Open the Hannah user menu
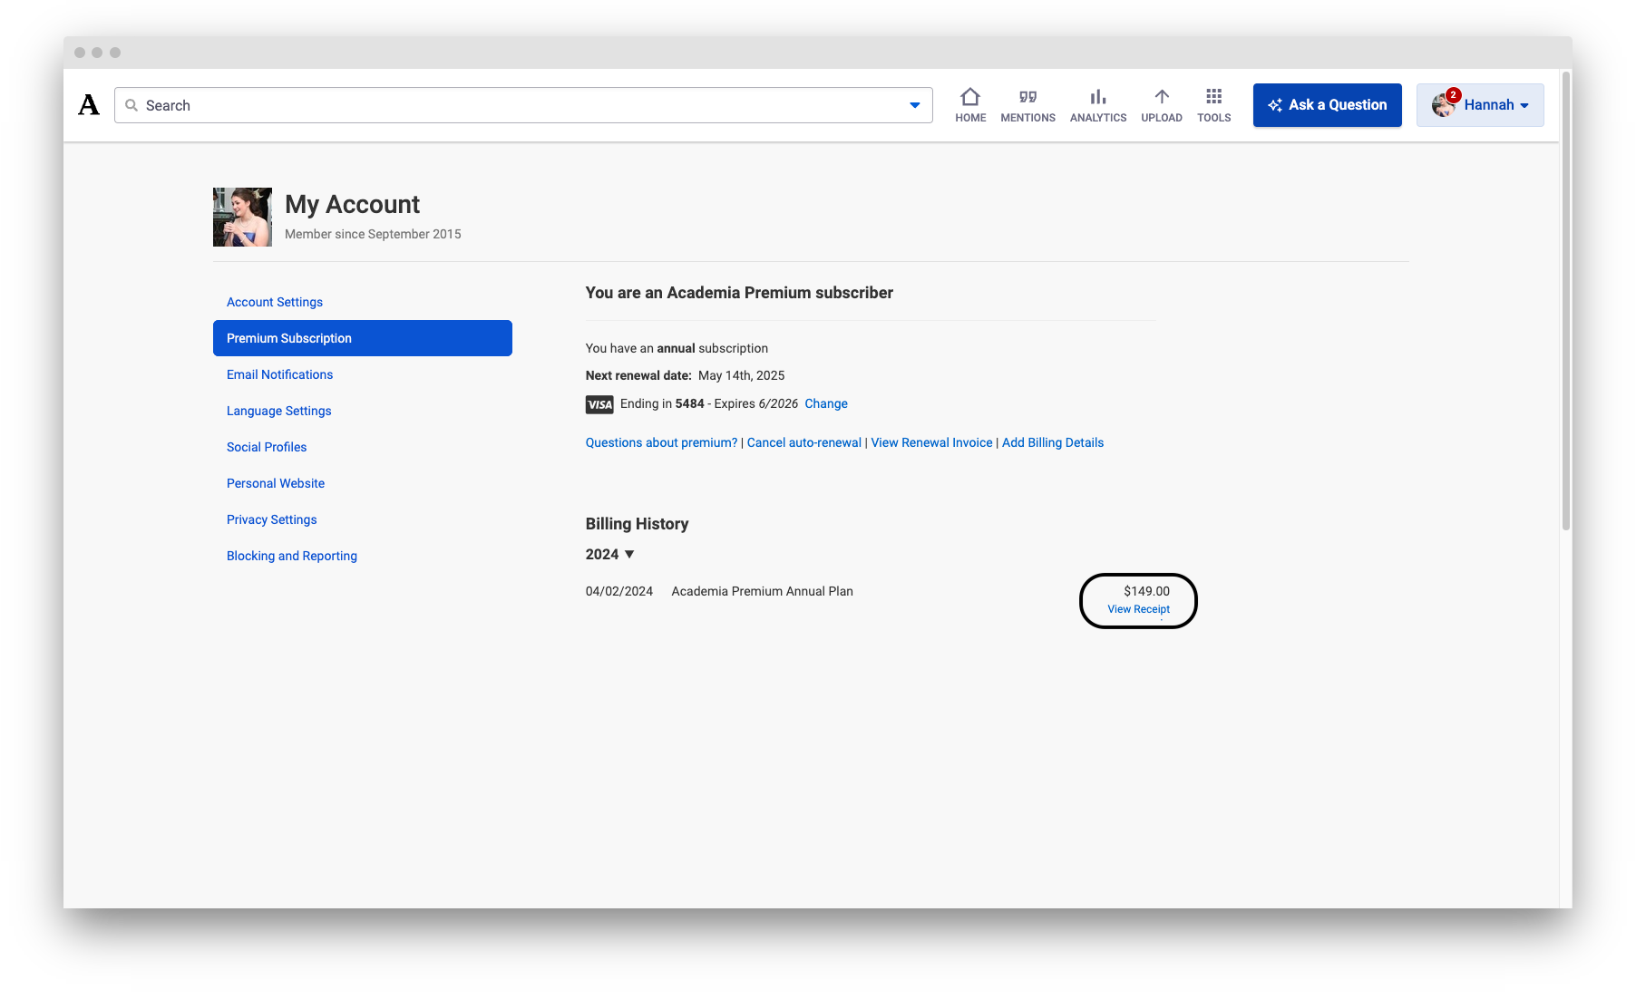This screenshot has width=1636, height=999. (x=1480, y=105)
